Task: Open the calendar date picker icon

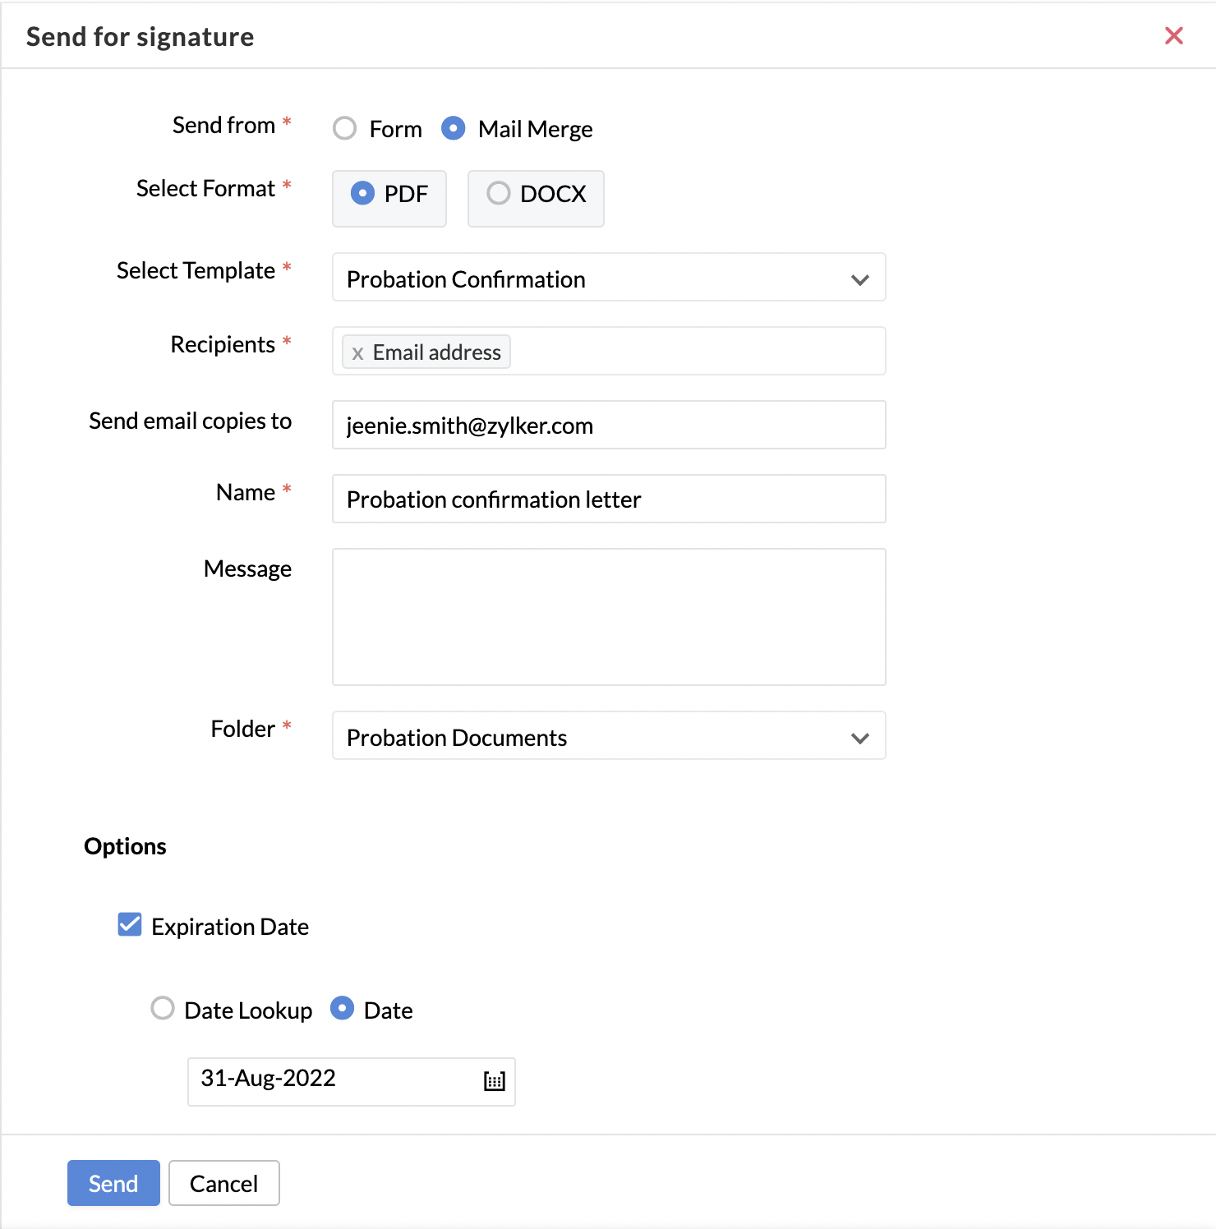Action: [494, 1081]
